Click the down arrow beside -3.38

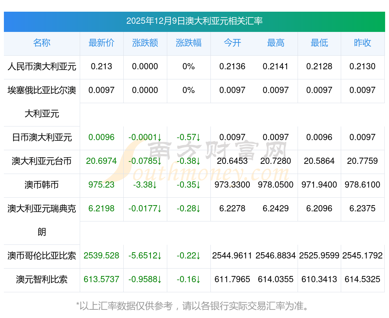pos(154,185)
